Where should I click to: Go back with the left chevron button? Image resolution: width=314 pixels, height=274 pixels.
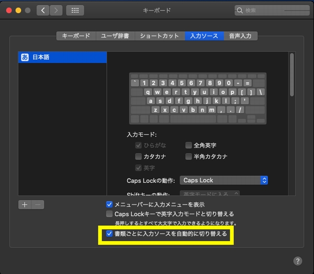pos(43,10)
